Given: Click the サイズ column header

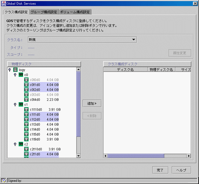Looking at the screenshot, I should click(183, 70).
